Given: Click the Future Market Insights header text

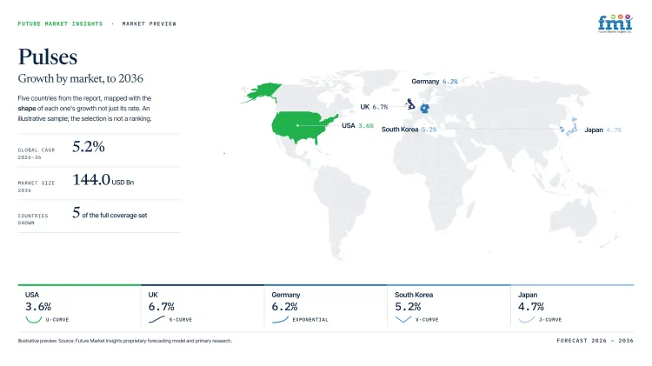Looking at the screenshot, I should tap(60, 24).
